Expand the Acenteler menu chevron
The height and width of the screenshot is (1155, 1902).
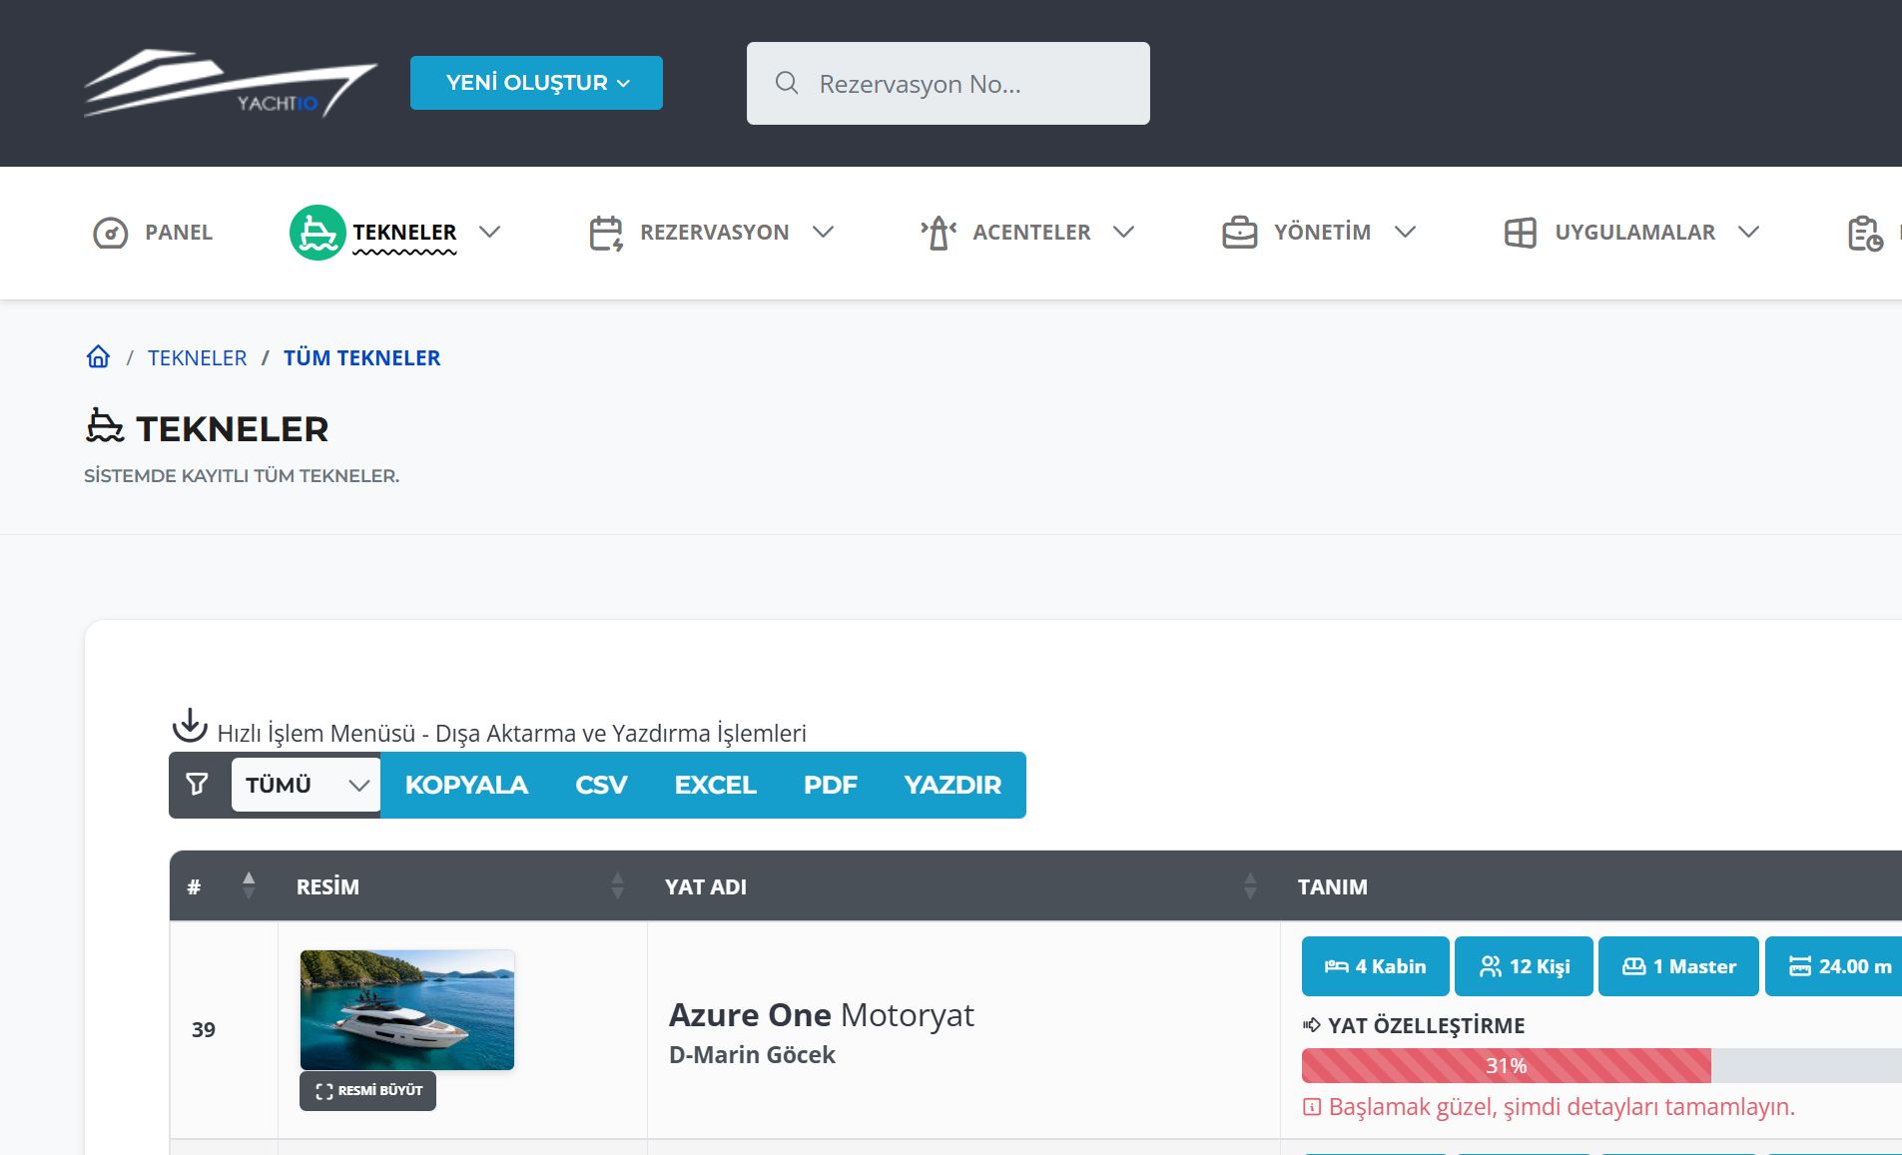[x=1123, y=232]
